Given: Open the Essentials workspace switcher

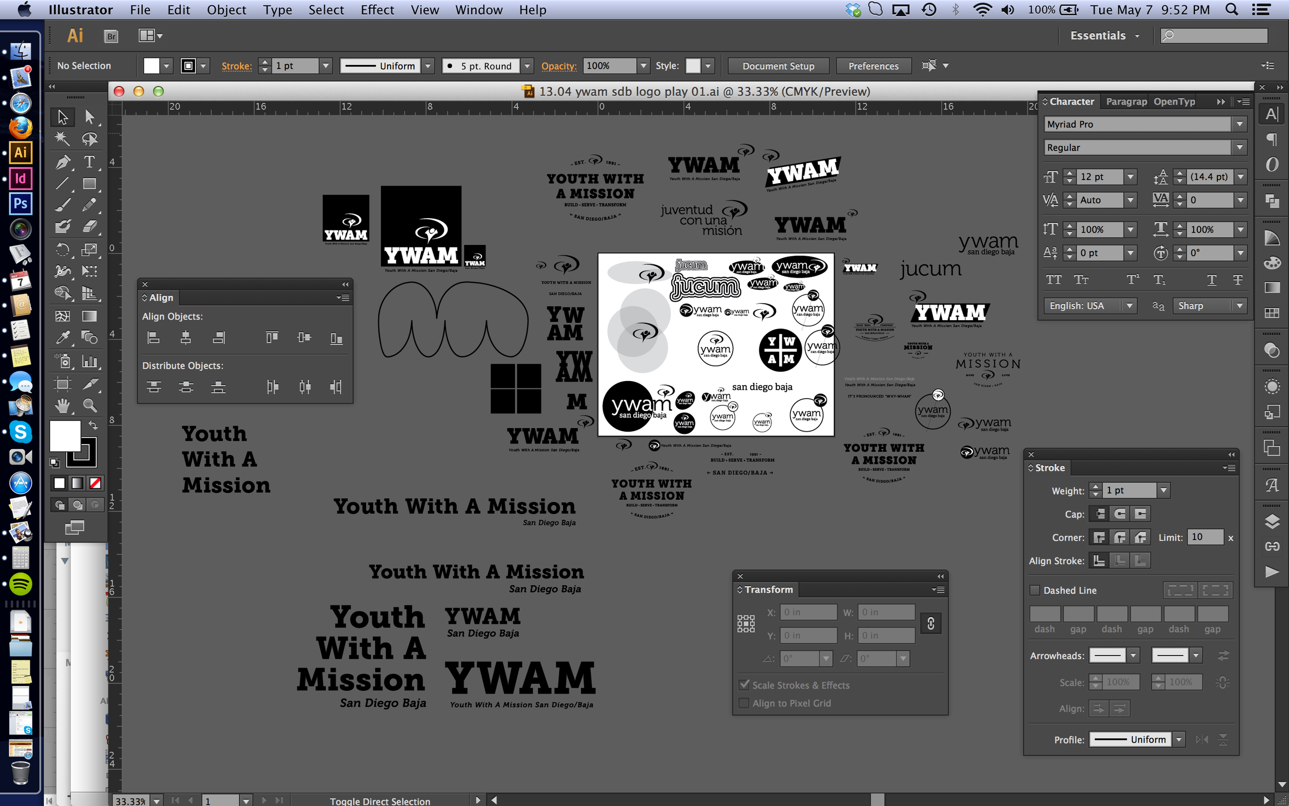Looking at the screenshot, I should pyautogui.click(x=1104, y=36).
